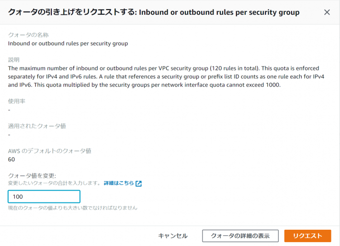Click the validation note below the input field
This screenshot has height=246, width=340.
[x=73, y=208]
